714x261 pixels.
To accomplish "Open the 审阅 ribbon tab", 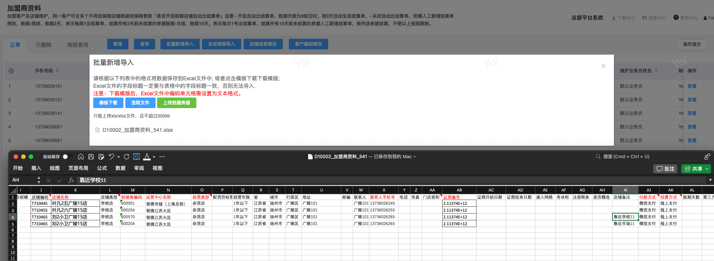I will point(139,168).
